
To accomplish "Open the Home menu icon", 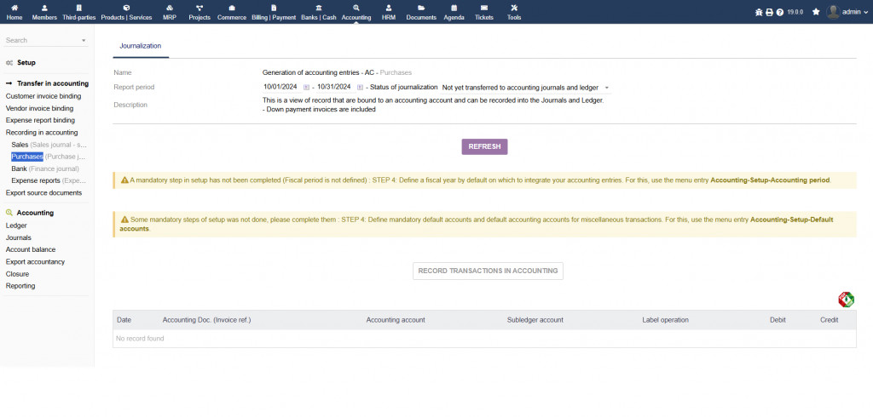I will coord(14,8).
